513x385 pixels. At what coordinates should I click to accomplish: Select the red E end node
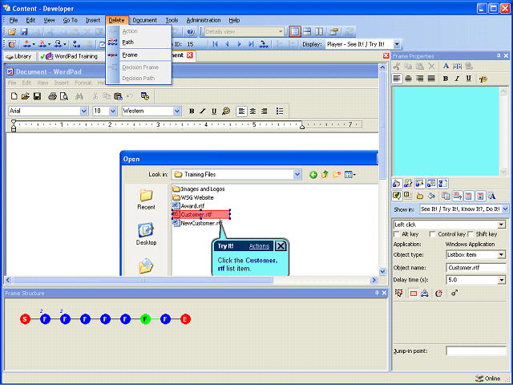(185, 319)
